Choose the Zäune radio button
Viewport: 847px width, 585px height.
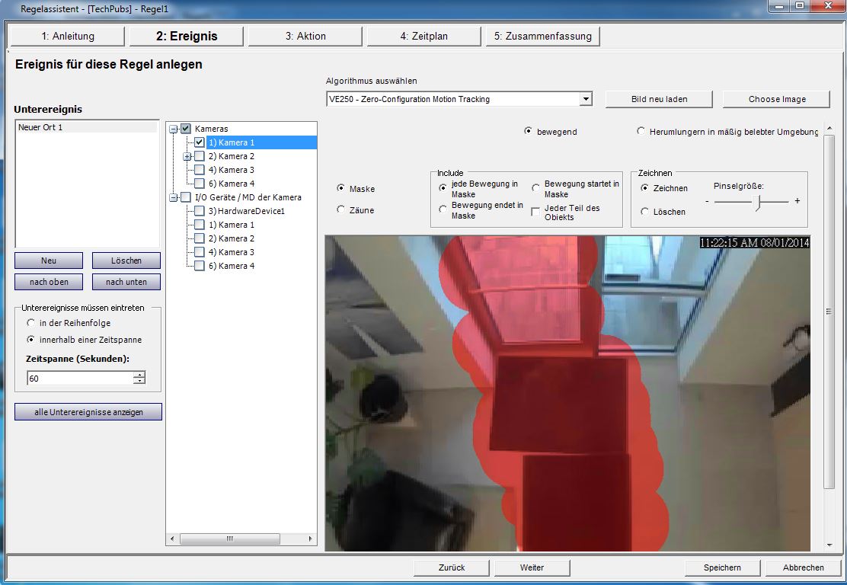pyautogui.click(x=340, y=209)
